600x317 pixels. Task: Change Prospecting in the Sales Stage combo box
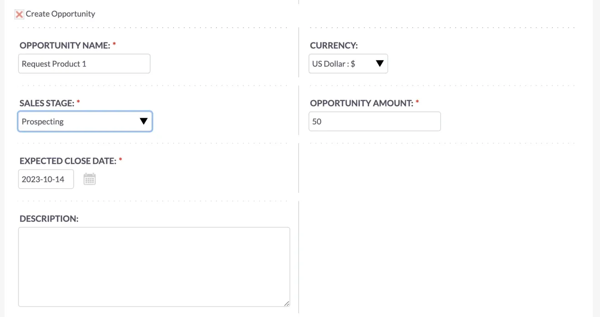click(85, 121)
